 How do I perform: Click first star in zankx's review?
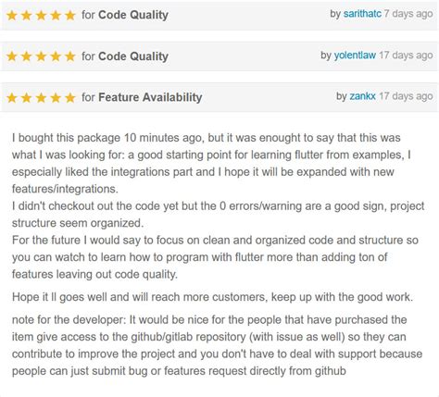click(12, 98)
